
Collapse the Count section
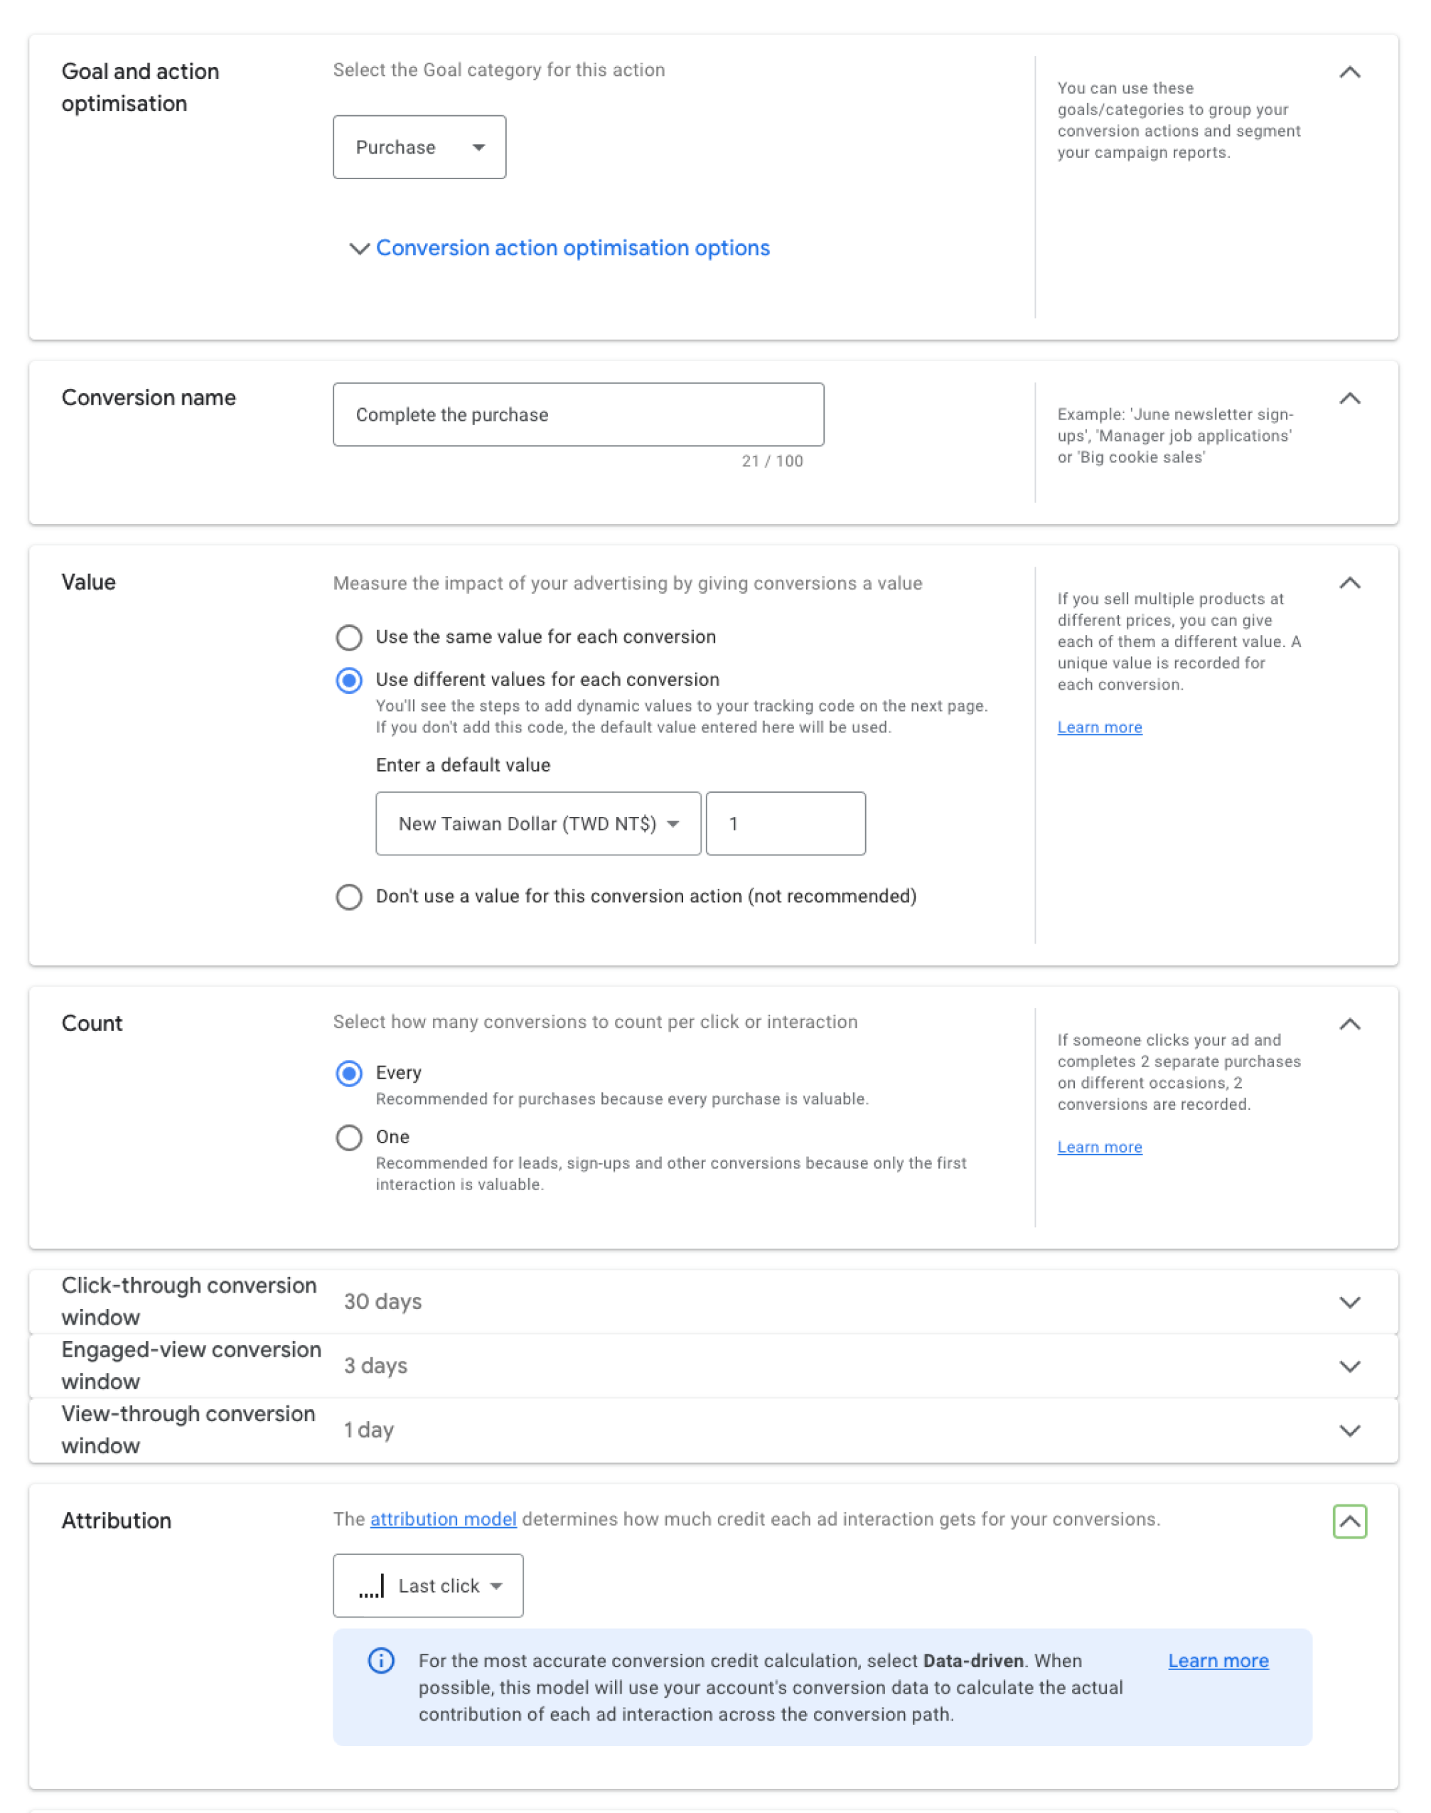(1349, 1024)
